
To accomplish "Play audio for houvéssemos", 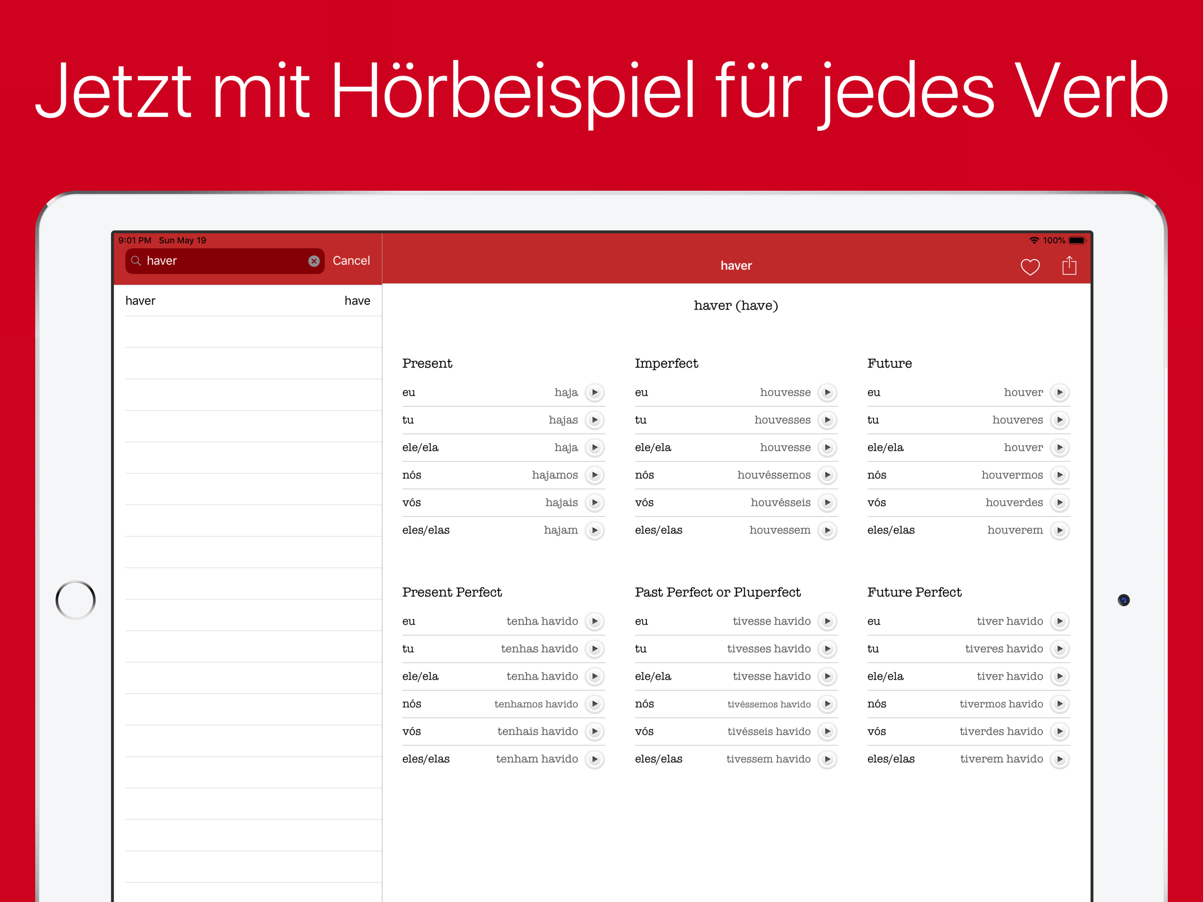I will click(x=827, y=476).
